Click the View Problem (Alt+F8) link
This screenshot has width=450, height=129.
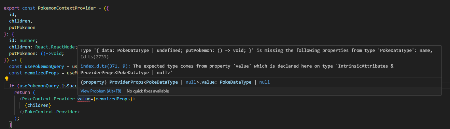[x=101, y=91]
